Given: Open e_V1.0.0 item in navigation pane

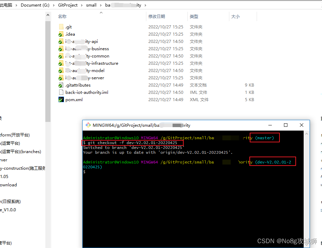Looking at the screenshot, I should [x=8, y=210].
